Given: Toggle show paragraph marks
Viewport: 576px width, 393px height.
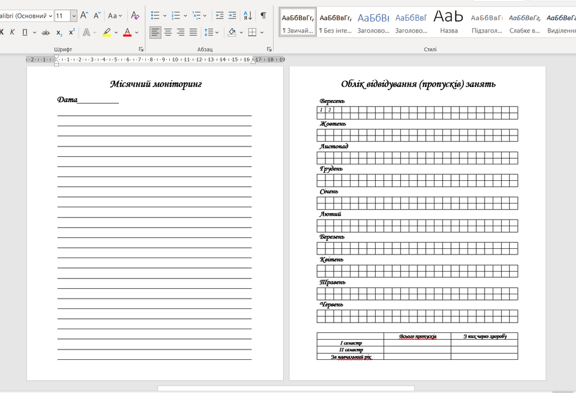Looking at the screenshot, I should point(263,15).
